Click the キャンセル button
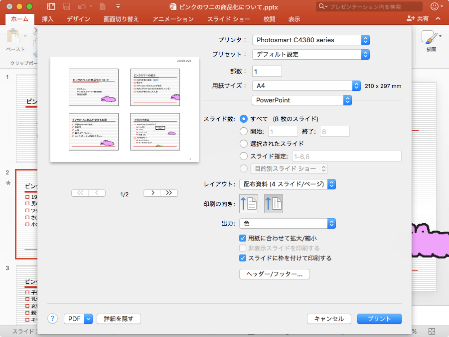The image size is (449, 337). (x=329, y=319)
